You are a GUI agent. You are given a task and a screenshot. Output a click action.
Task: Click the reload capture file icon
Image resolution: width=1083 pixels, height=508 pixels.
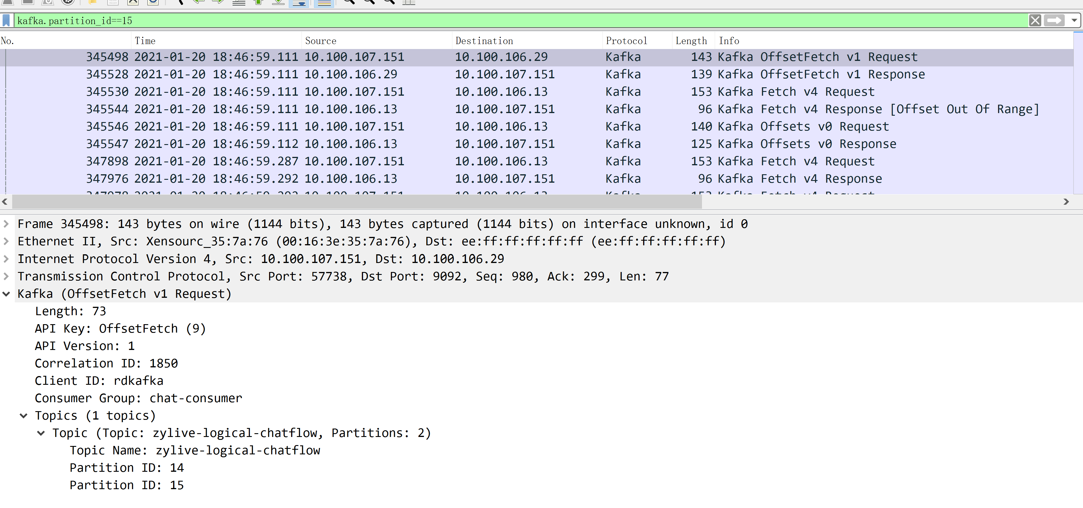click(x=153, y=2)
